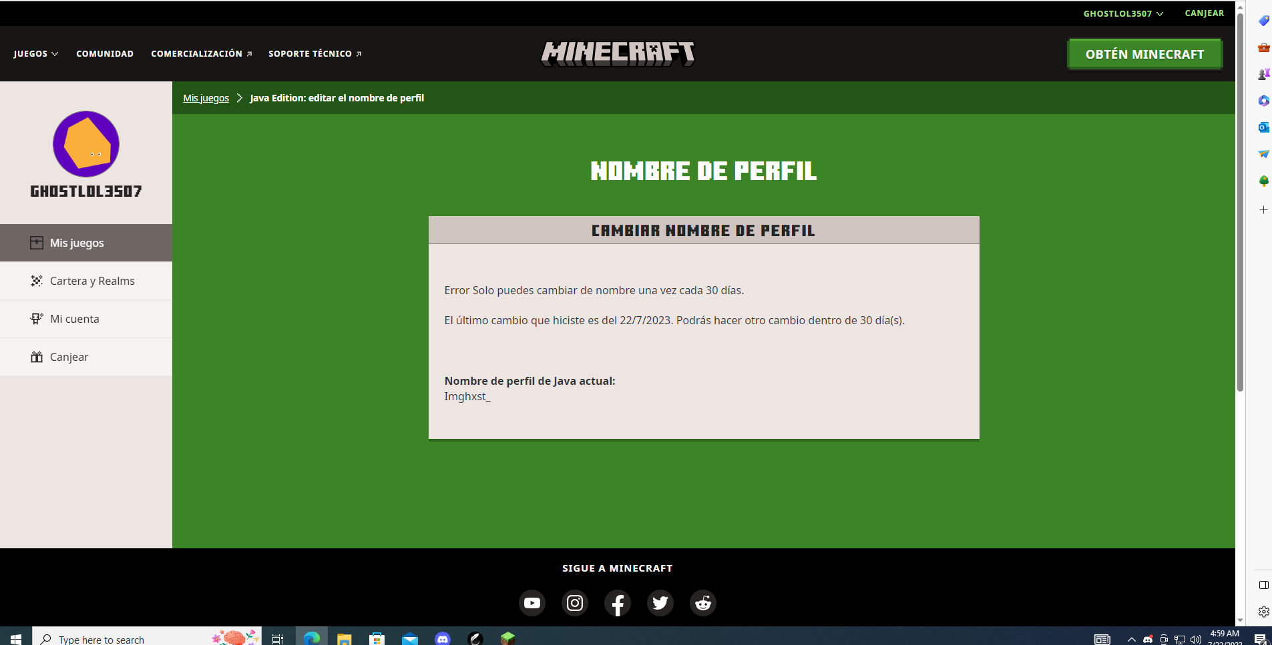The height and width of the screenshot is (645, 1272).
Task: Open the Facebook social icon
Action: pyautogui.click(x=618, y=603)
